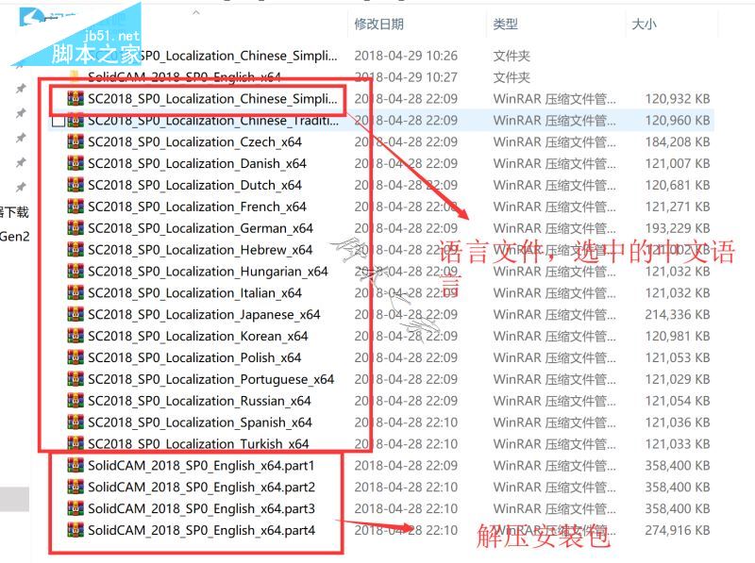Select file SolidCAM_2018_SP0_English_x64.part1
This screenshot has width=755, height=563.
click(201, 465)
